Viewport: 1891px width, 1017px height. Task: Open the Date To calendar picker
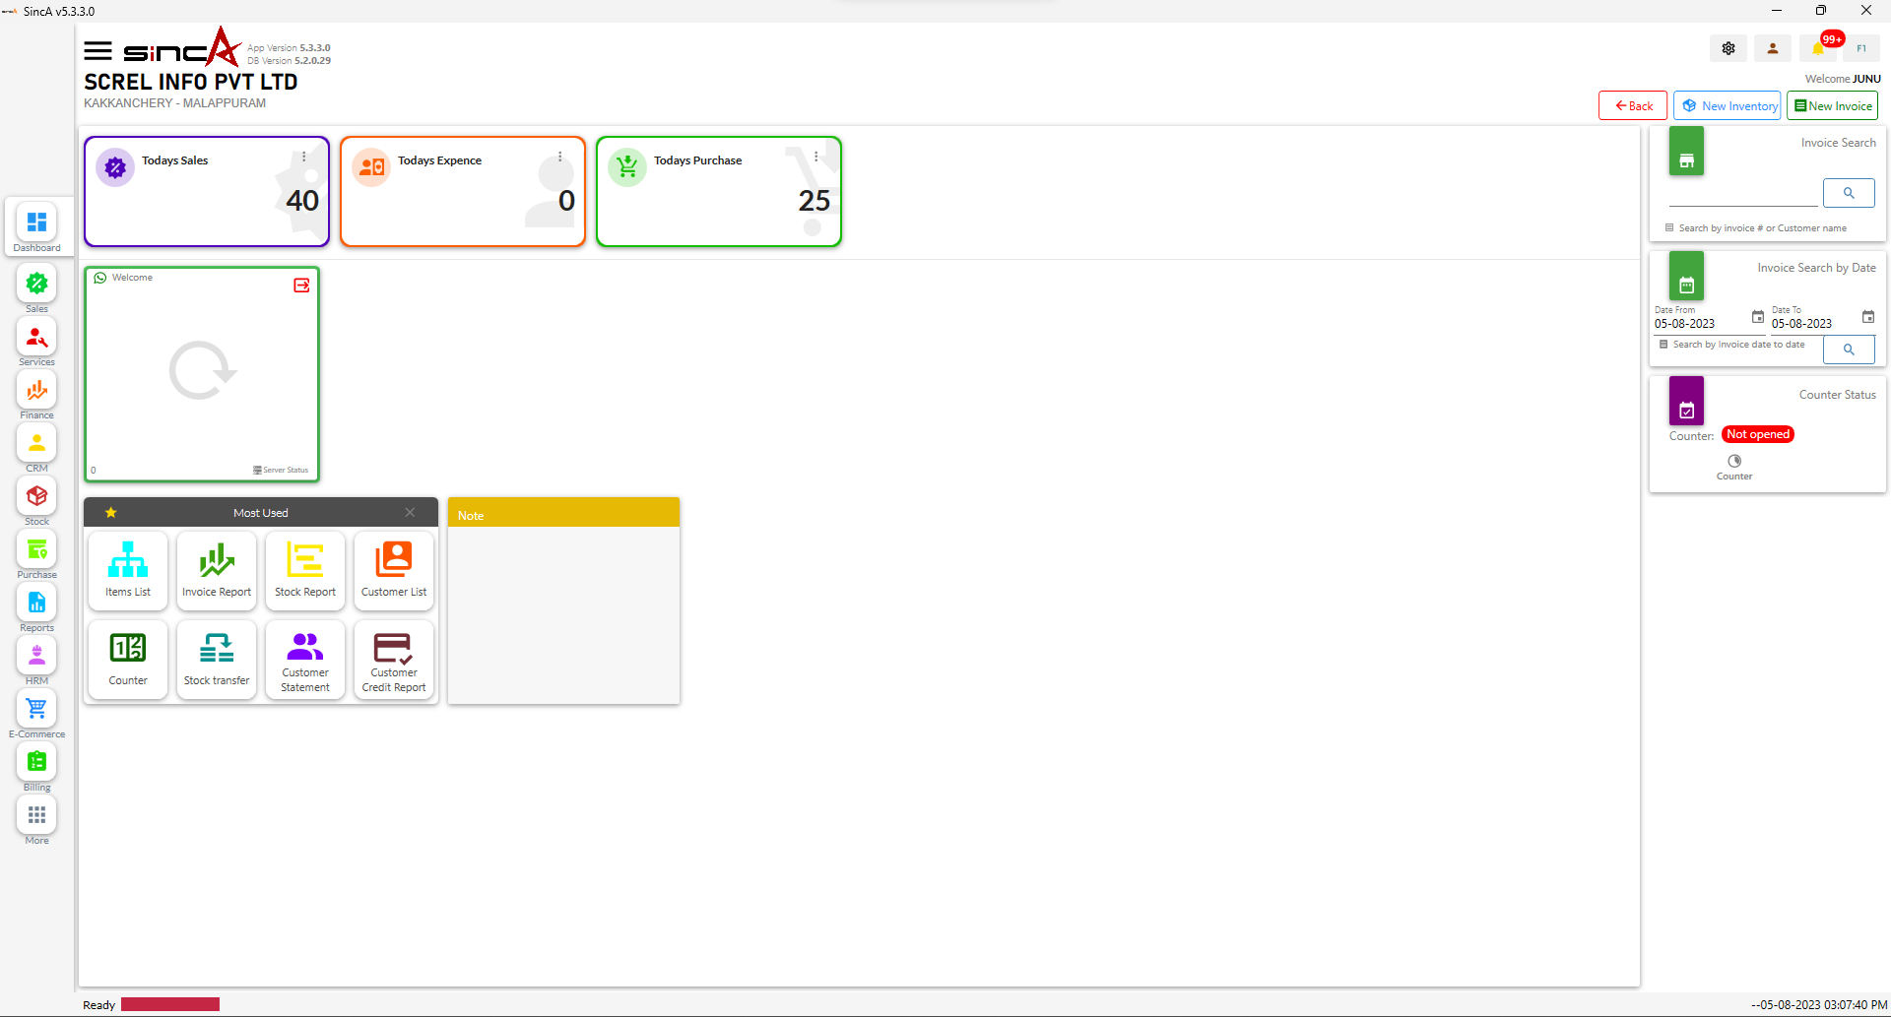(1868, 317)
